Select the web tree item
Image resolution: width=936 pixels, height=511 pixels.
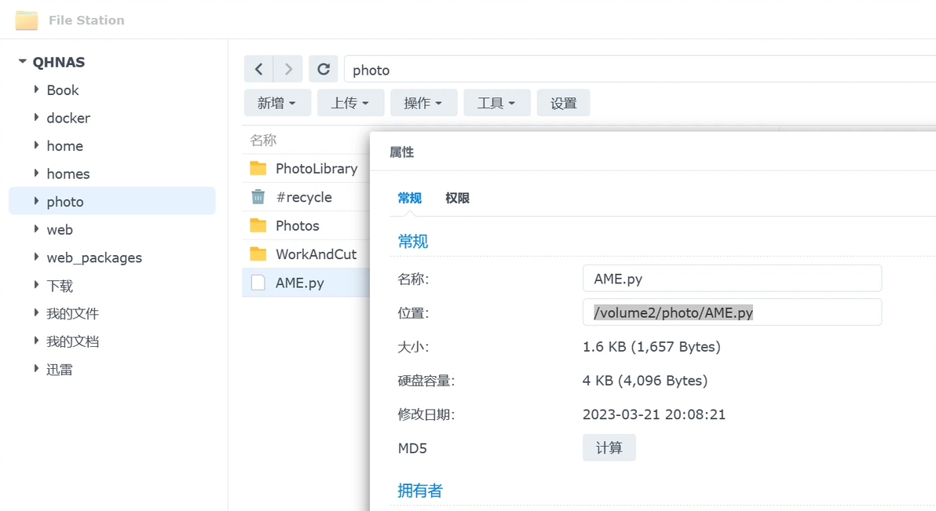60,230
